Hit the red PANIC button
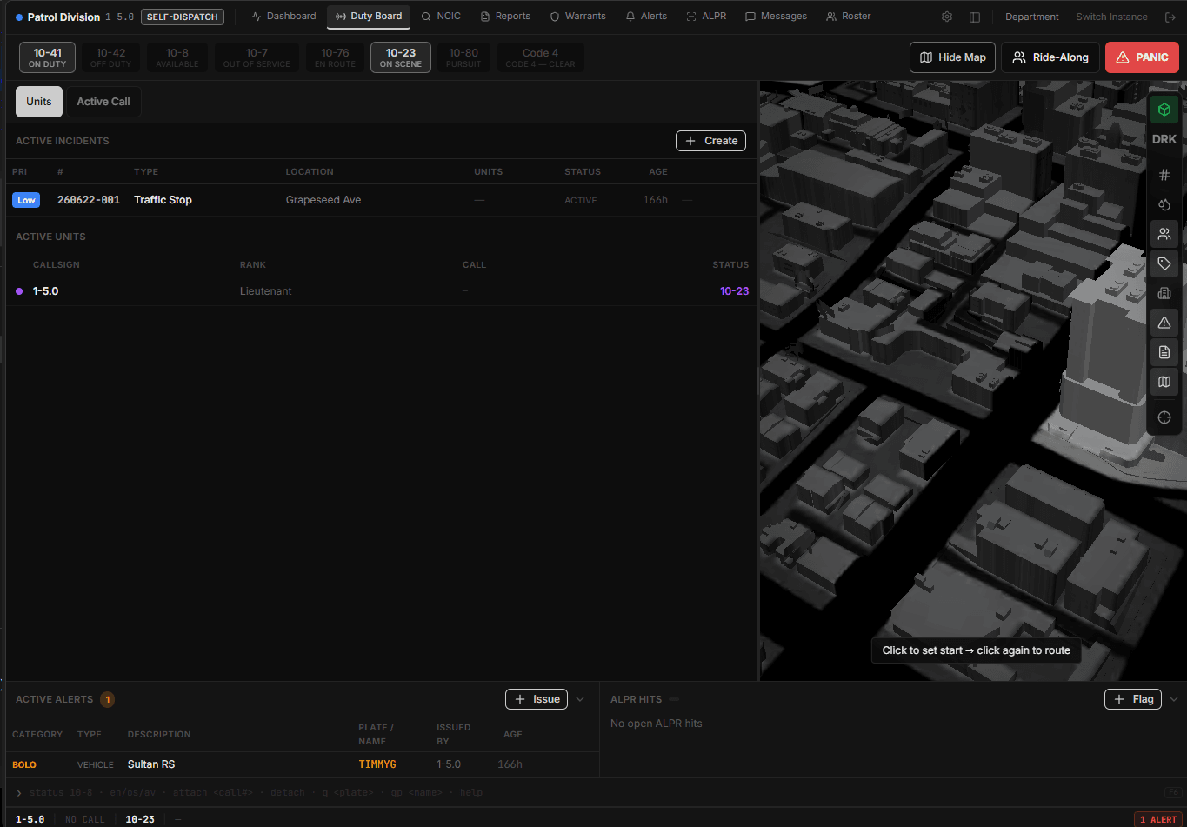The width and height of the screenshot is (1187, 827). point(1142,57)
